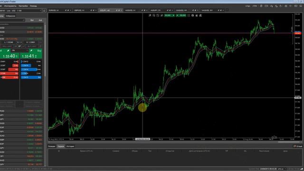
Task: Click the drawing pencil icon in chart toolbar
Action: [x=161, y=15]
